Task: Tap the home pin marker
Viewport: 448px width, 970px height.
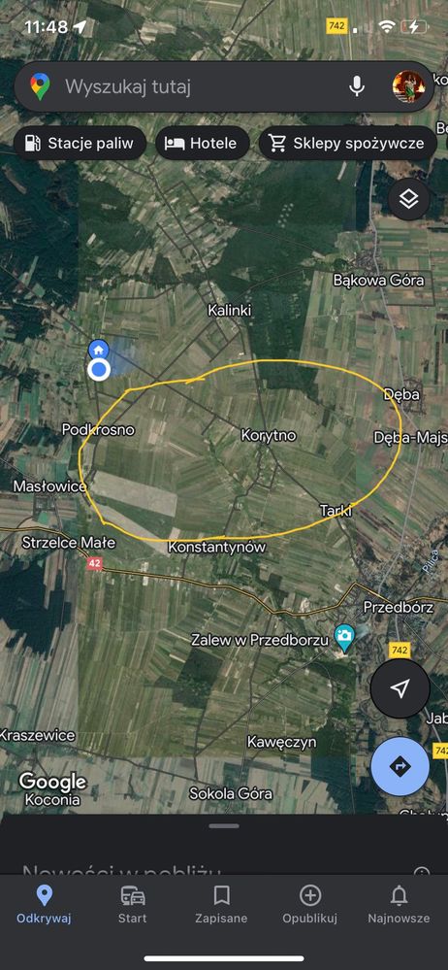Action: click(x=98, y=350)
